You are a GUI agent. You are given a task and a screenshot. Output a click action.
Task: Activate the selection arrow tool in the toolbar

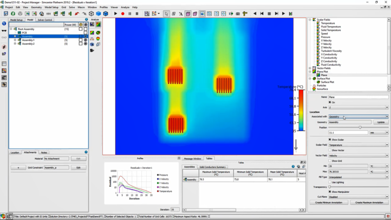pos(167,13)
